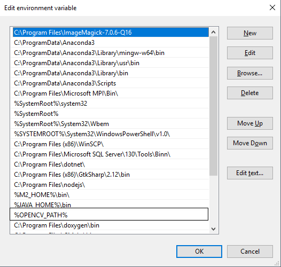
Task: Open the Edit text... view
Action: pos(250,173)
